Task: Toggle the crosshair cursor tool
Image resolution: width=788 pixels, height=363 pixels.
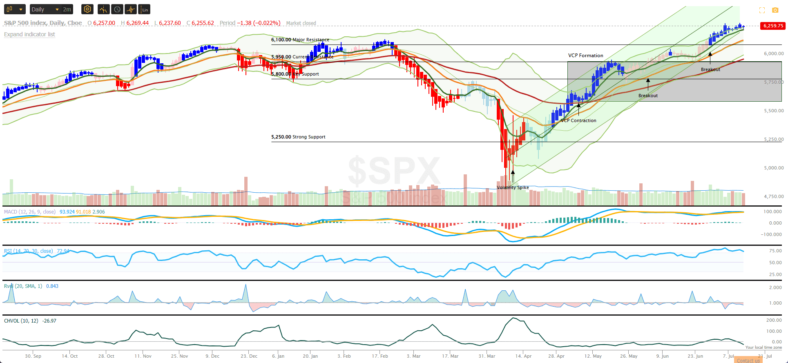Action: point(131,9)
